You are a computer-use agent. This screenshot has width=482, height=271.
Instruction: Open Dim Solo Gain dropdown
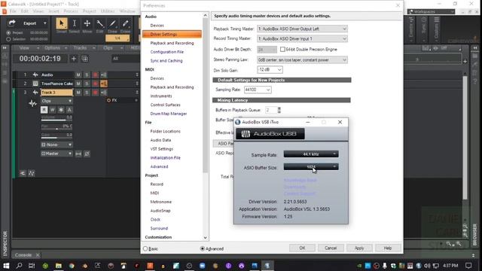270,70
